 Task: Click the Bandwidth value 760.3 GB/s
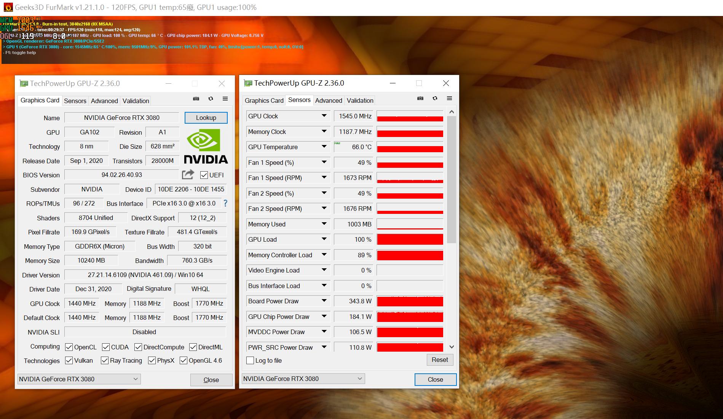point(197,260)
